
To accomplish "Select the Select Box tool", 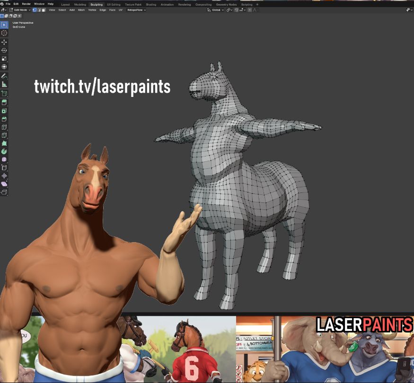I will [4, 25].
